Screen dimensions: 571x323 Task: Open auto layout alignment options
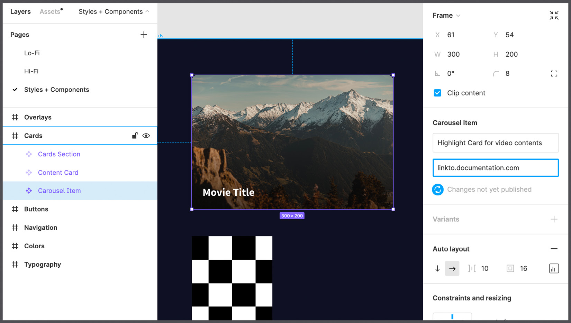pyautogui.click(x=554, y=268)
